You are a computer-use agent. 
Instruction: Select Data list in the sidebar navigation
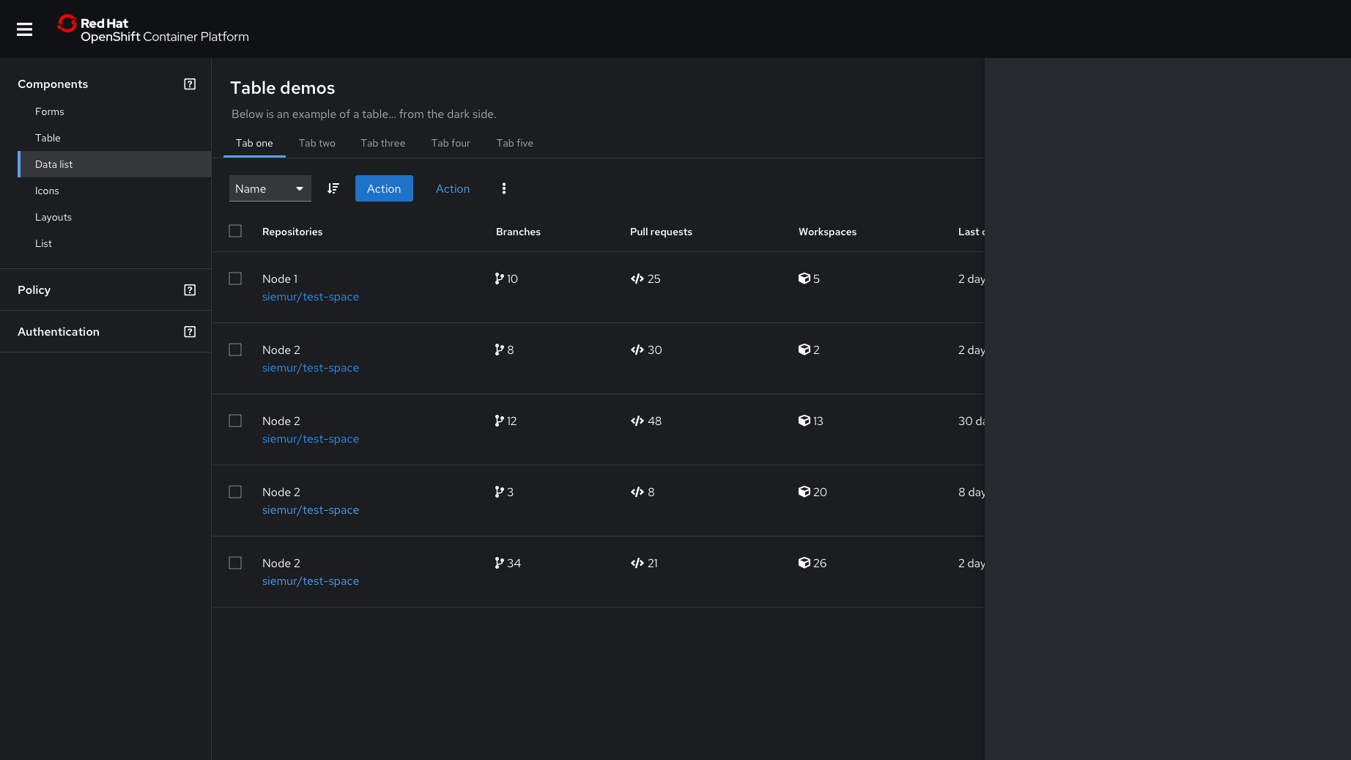coord(53,164)
